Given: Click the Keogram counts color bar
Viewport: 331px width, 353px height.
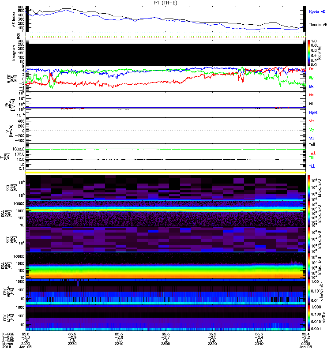Looking at the screenshot, I should [308, 53].
